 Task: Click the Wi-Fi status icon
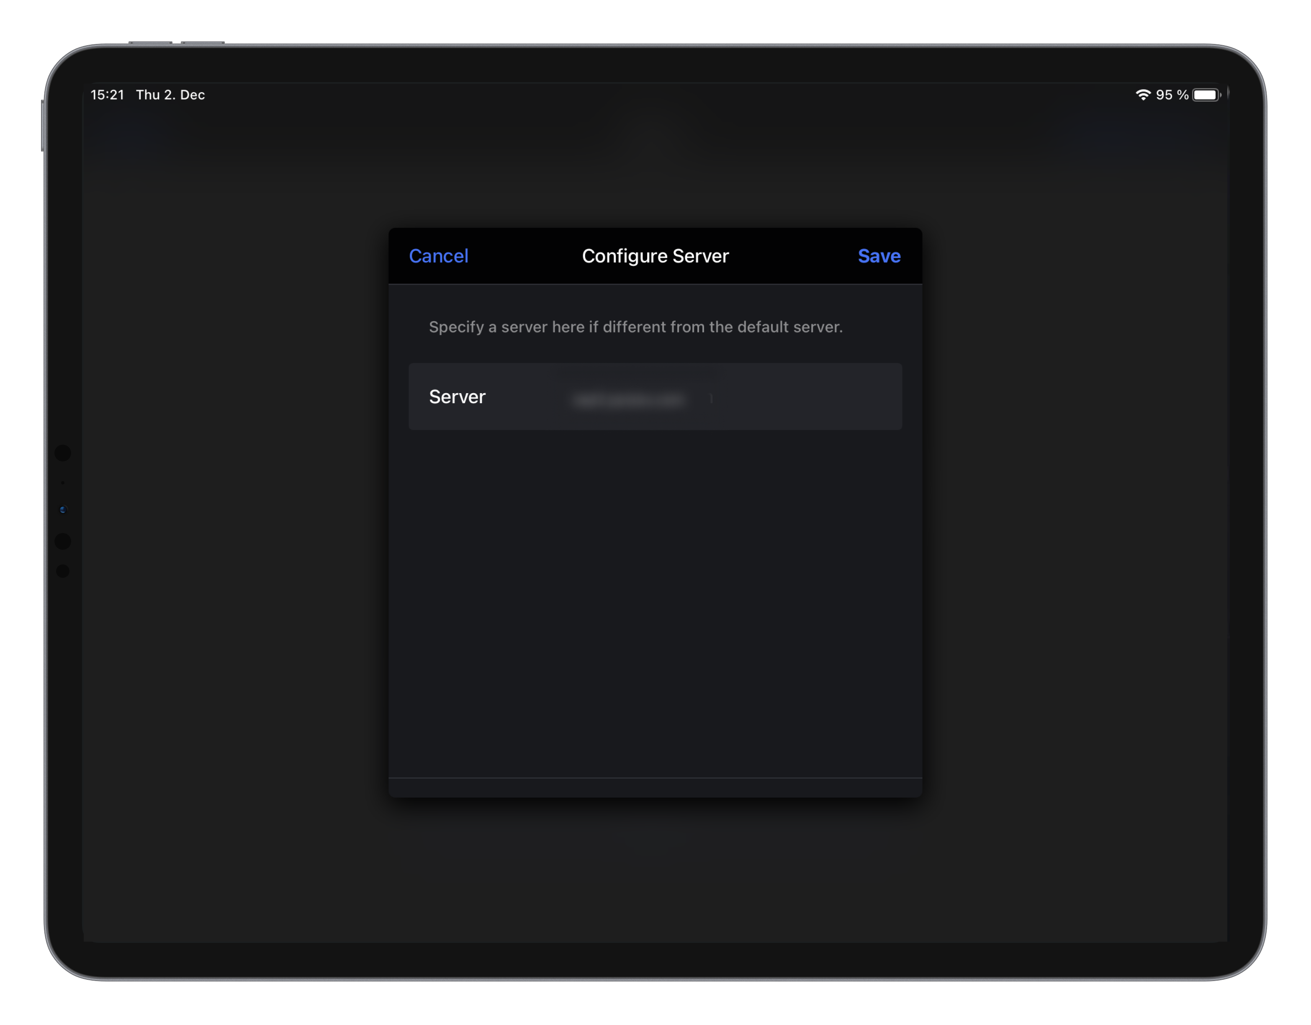[x=1144, y=94]
